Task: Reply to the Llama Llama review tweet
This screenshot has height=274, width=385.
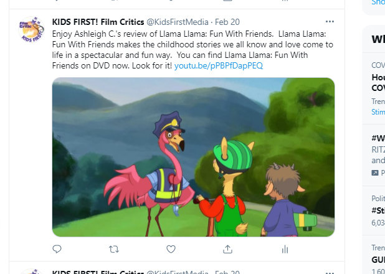Action: (x=57, y=249)
